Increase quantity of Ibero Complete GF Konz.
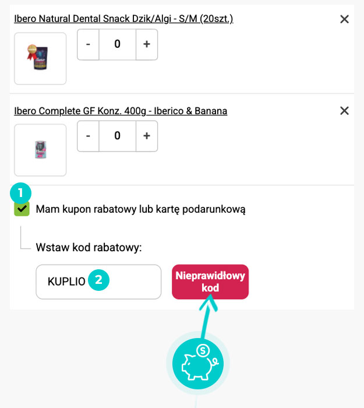Image resolution: width=364 pixels, height=408 pixels. (x=147, y=136)
